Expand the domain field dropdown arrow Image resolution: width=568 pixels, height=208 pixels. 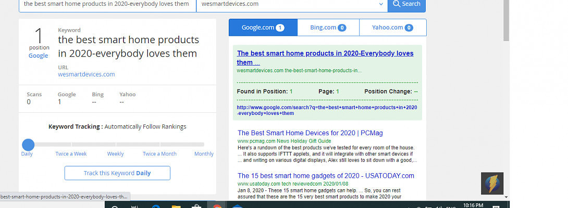pyautogui.click(x=381, y=4)
